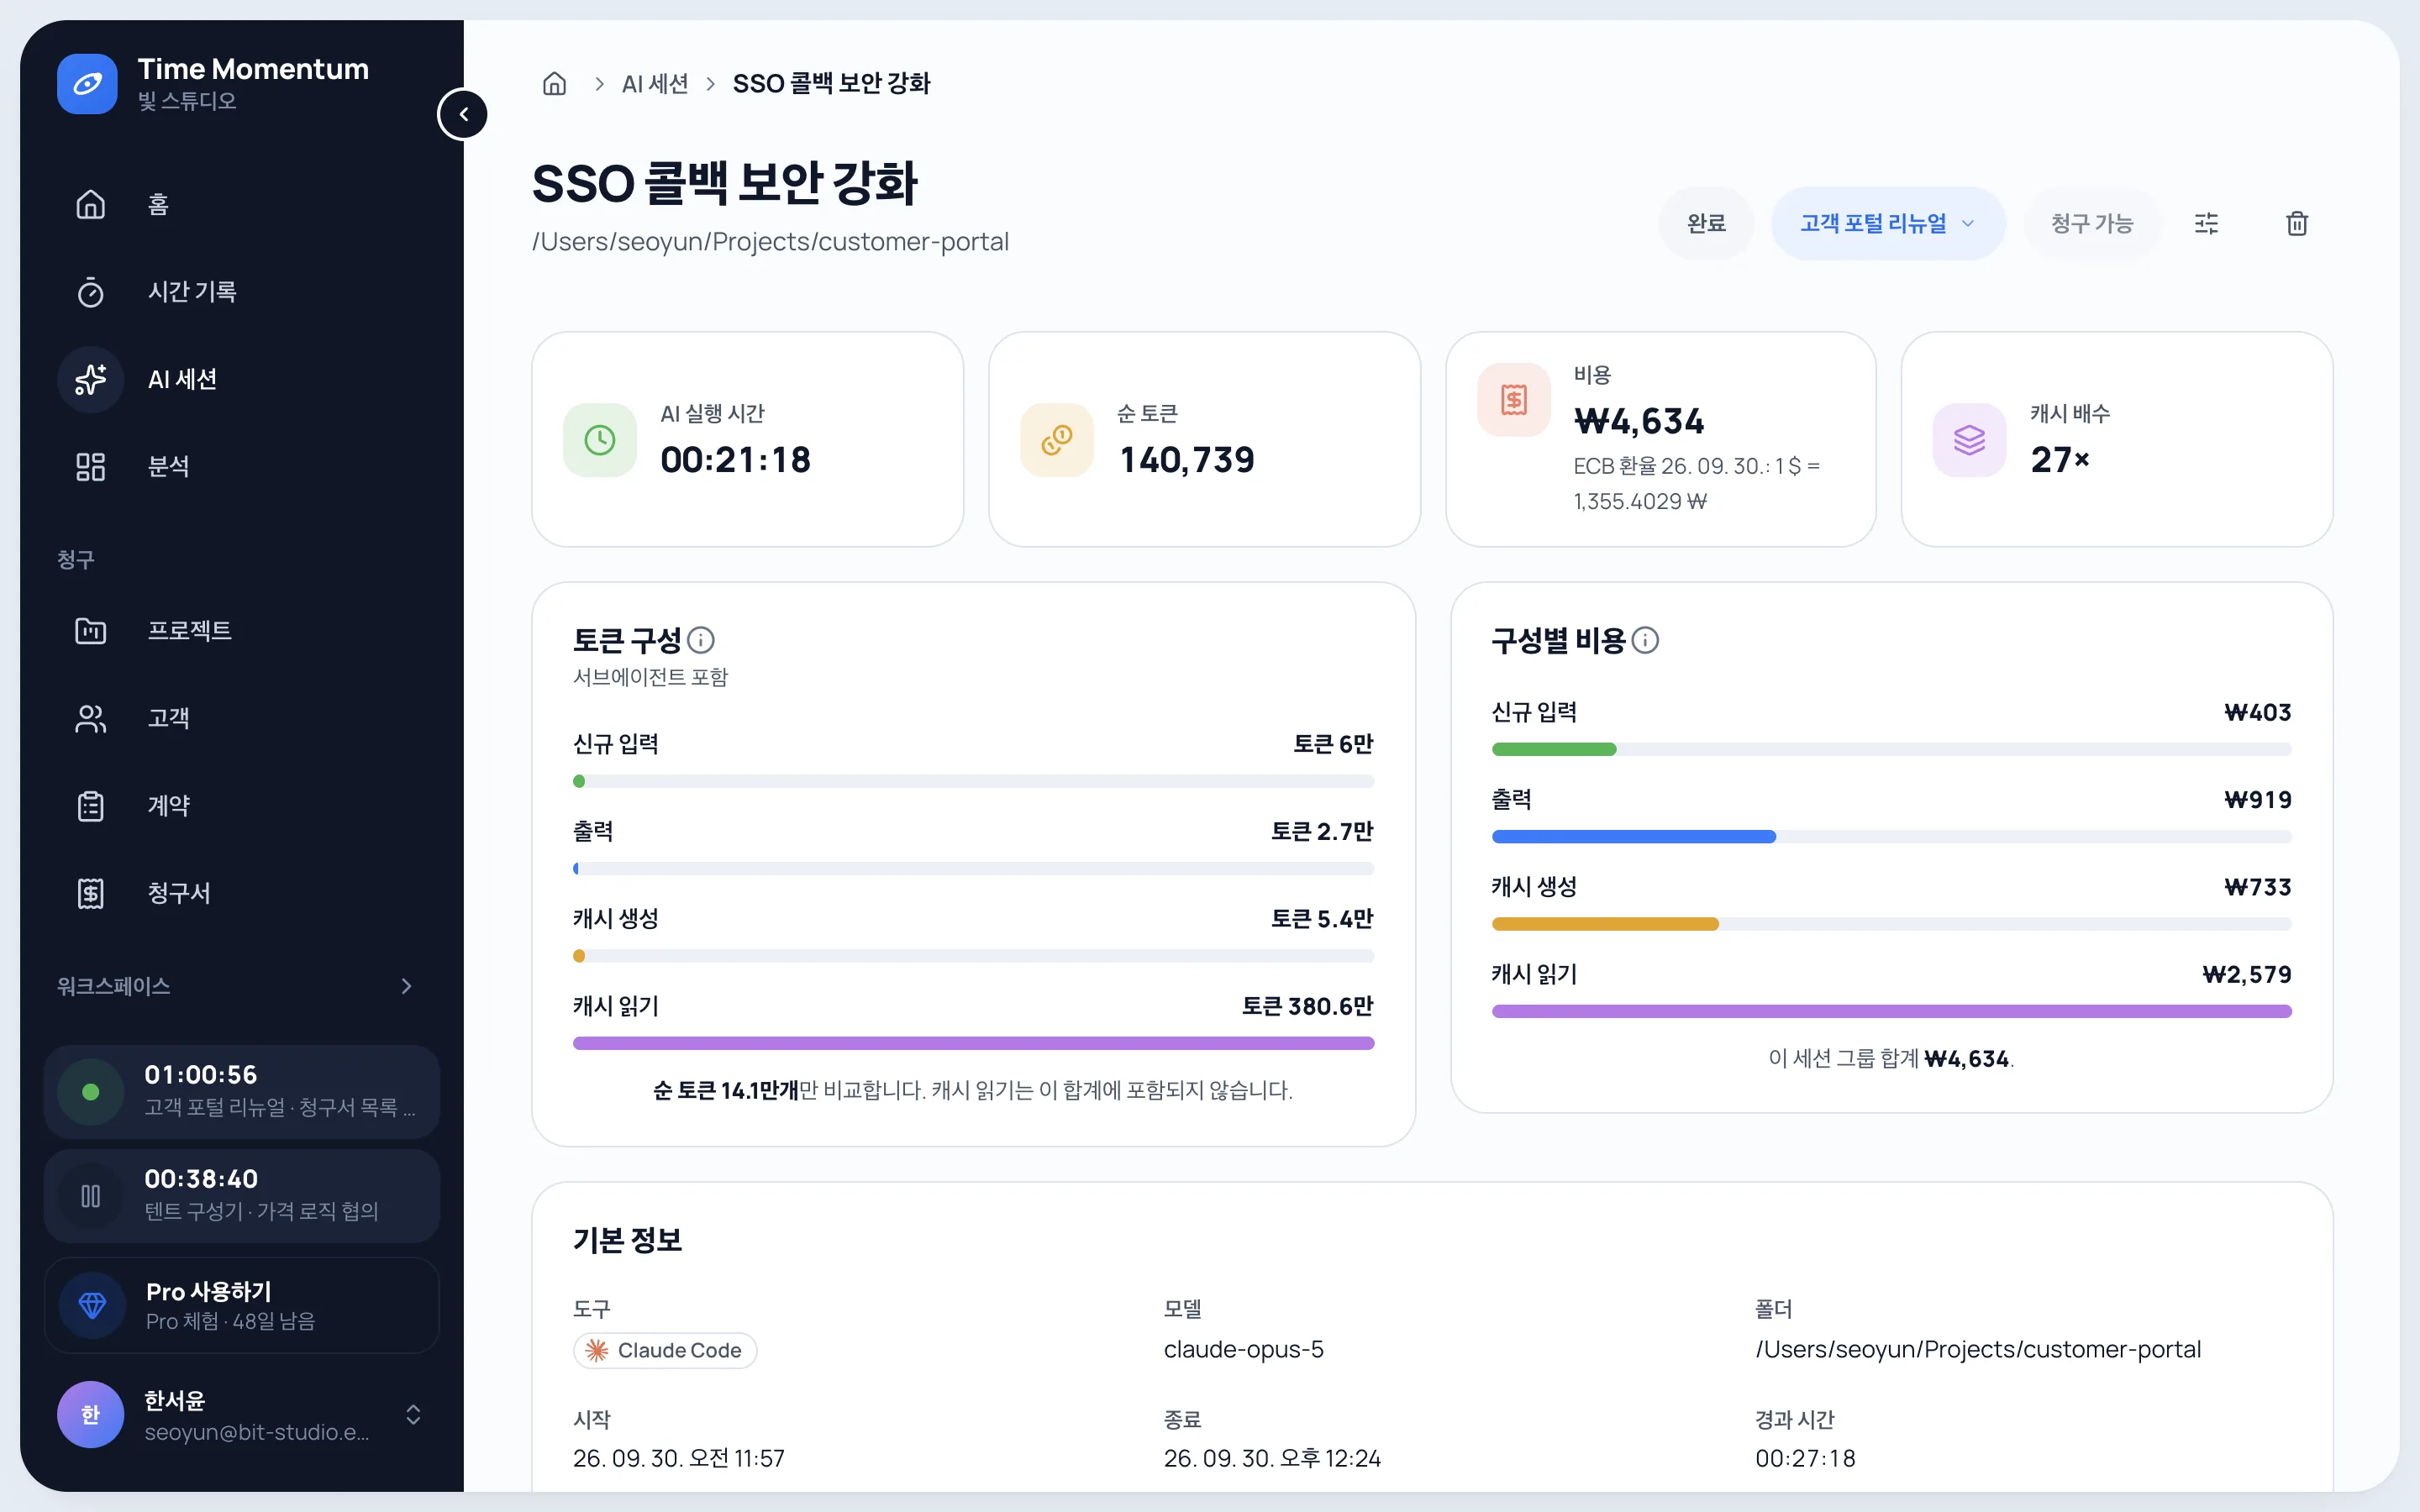Toggle the 청구 가능 billable chip
The image size is (2420, 1512).
point(2092,223)
